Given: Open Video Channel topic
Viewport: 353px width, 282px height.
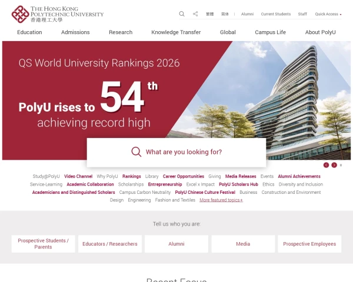Looking at the screenshot, I should [78, 176].
